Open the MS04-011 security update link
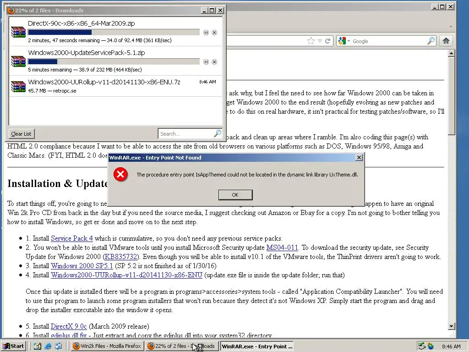Viewport: 469px width, 352px height. point(282,247)
